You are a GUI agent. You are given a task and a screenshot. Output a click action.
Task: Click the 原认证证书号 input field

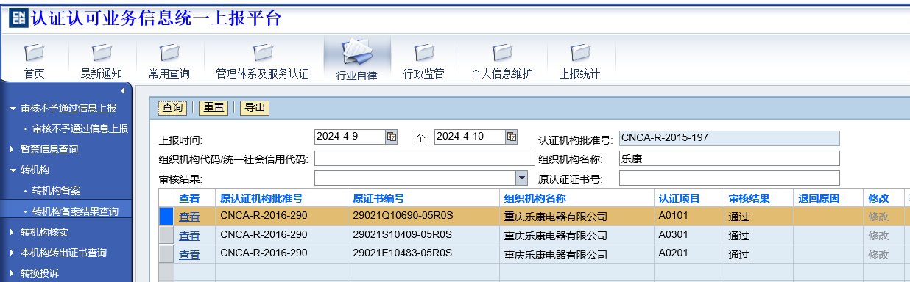(x=729, y=178)
